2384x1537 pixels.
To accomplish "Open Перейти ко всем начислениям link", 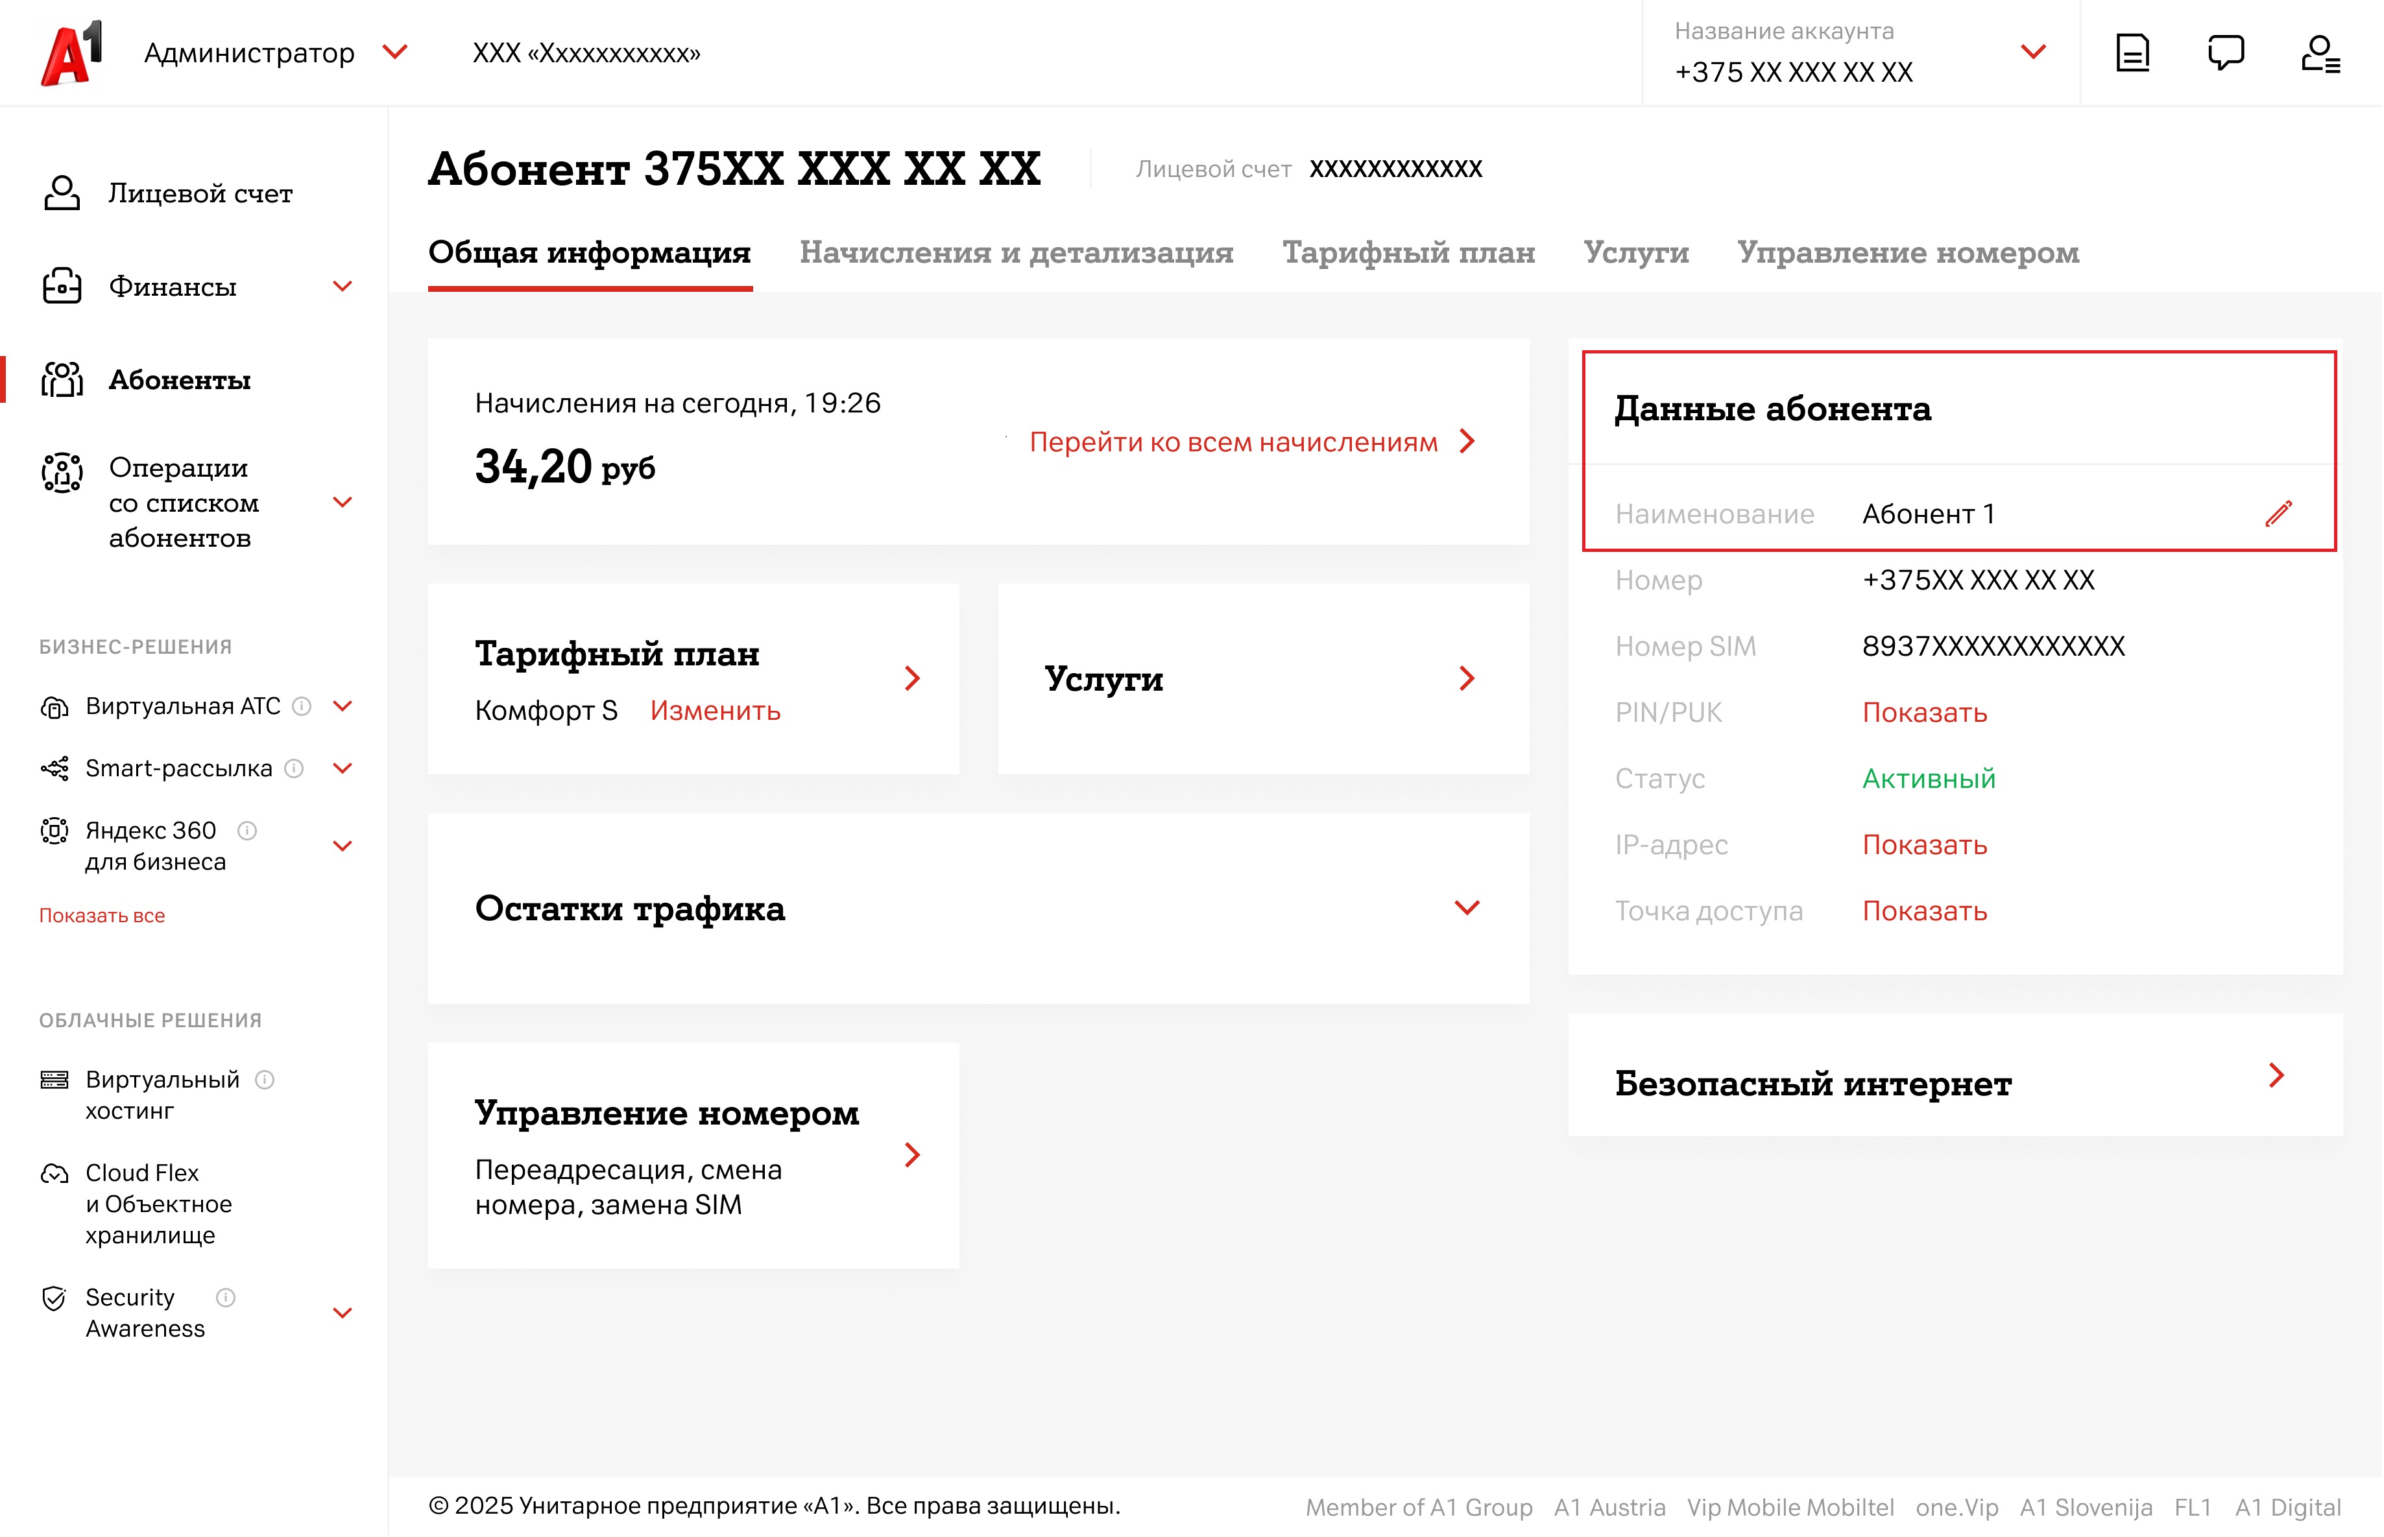I will click(x=1234, y=442).
